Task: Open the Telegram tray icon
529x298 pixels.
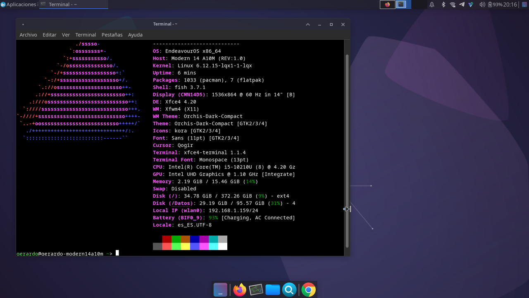Action: click(x=462, y=5)
